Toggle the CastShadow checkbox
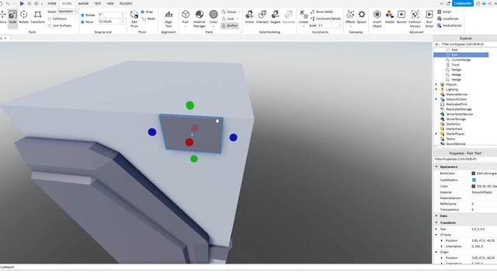The height and width of the screenshot is (279, 497). (474, 180)
